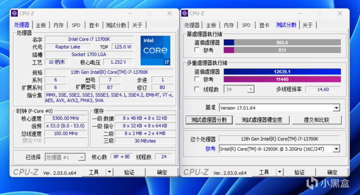Click 測試處理器穩定度 stress button
Screen dimensions: 360x195
(262, 120)
